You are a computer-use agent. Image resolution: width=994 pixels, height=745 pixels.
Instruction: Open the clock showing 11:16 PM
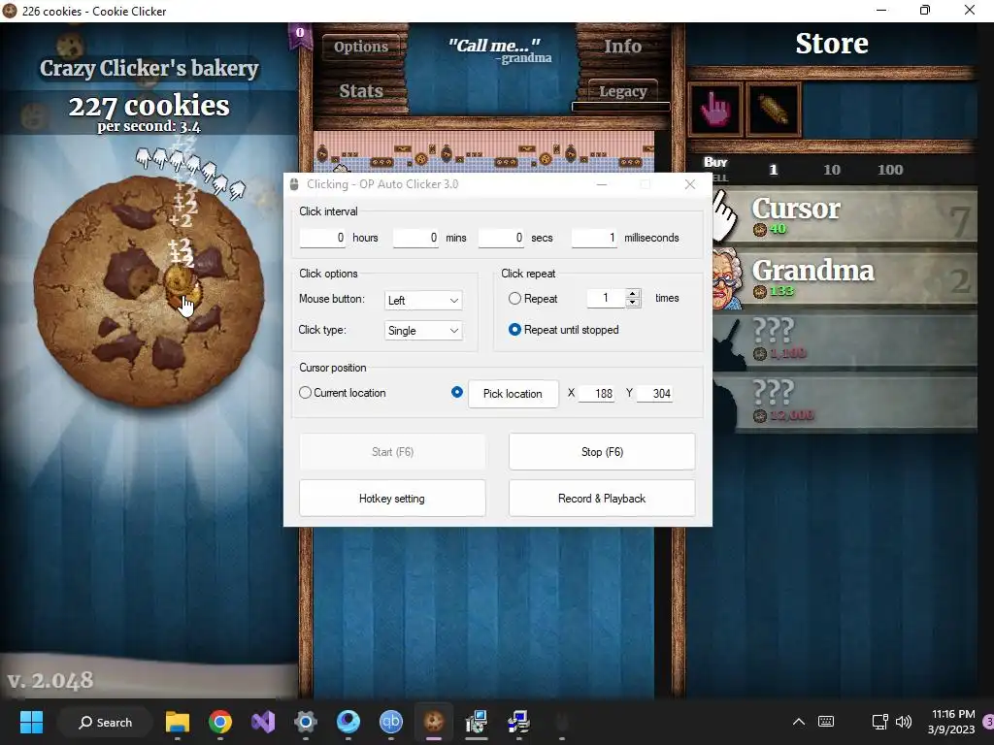[x=952, y=722]
